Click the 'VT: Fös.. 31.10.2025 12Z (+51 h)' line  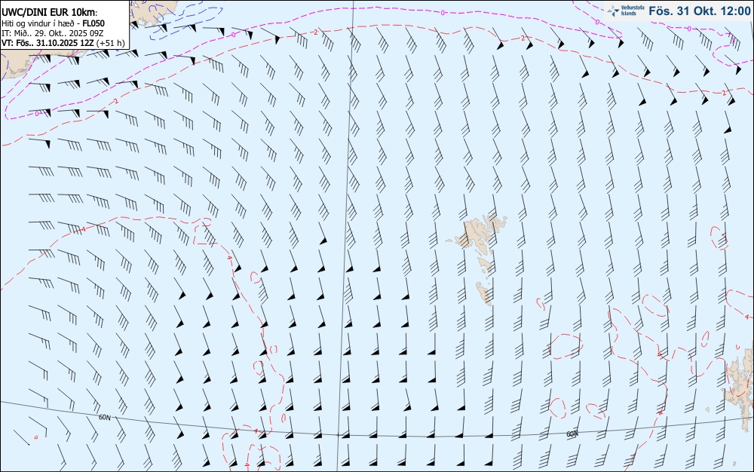[63, 43]
